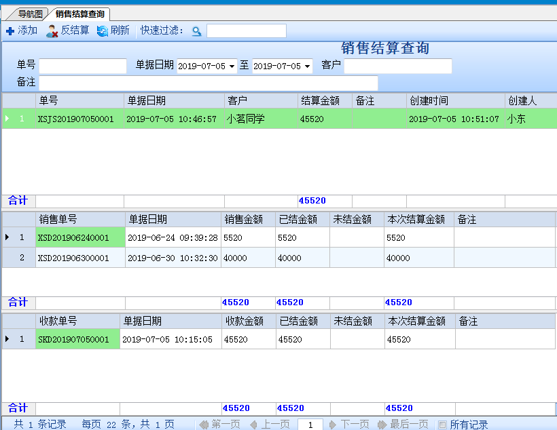557x430 pixels.
Task: Select creation time 2019-07-05 10:51:07
Action: tap(455, 119)
